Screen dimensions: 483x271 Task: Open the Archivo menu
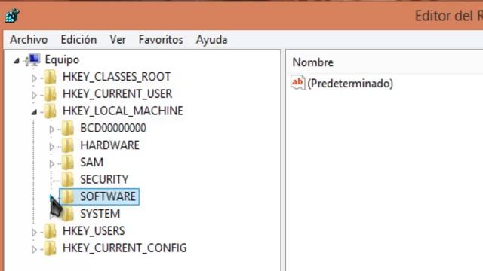tap(29, 40)
